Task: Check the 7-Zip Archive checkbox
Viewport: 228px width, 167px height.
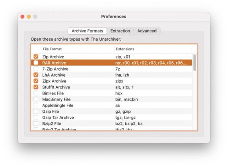Action: [x=36, y=69]
